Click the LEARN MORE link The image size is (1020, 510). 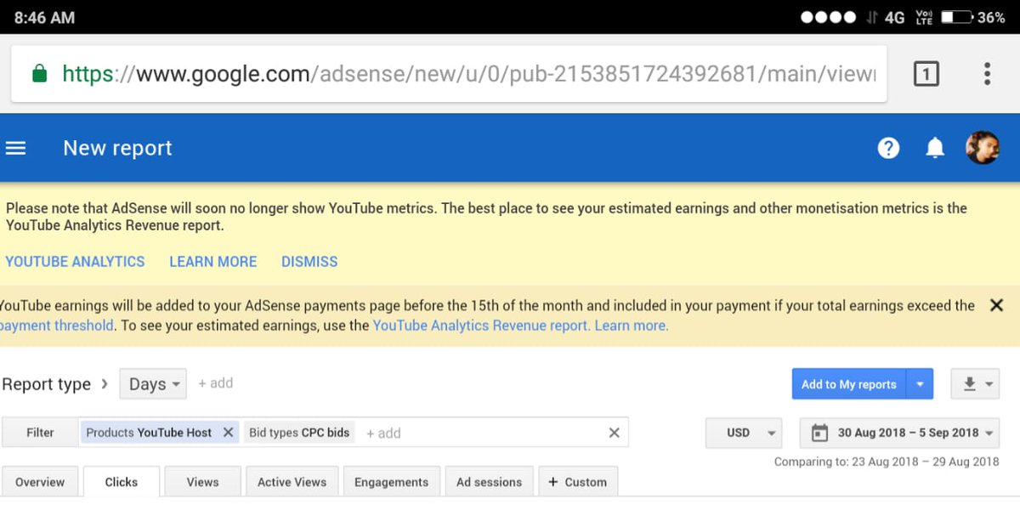click(x=212, y=262)
